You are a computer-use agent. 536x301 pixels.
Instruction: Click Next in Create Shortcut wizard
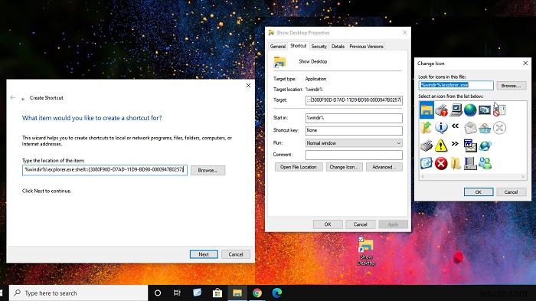(204, 254)
